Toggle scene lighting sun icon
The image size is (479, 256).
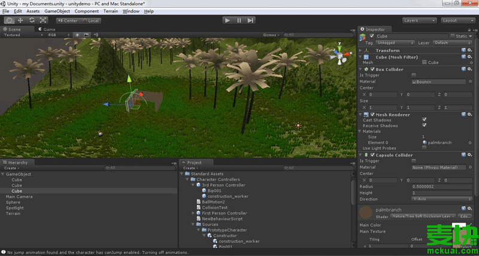point(77,35)
